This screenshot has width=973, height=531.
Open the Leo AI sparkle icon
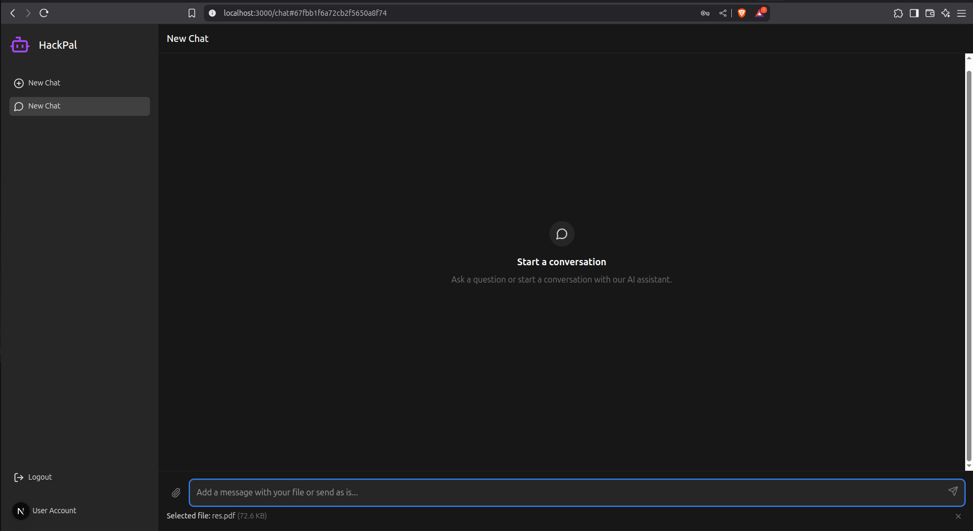pos(946,13)
